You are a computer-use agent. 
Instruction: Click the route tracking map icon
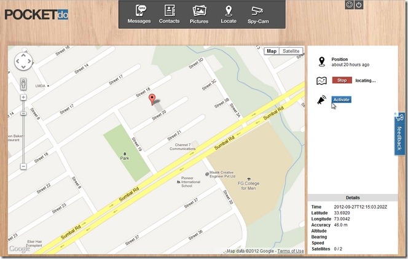tap(321, 81)
